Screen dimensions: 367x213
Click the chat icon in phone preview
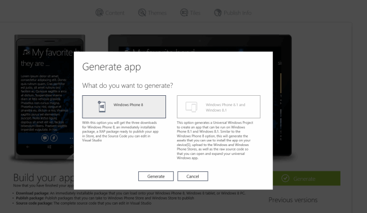point(45,138)
